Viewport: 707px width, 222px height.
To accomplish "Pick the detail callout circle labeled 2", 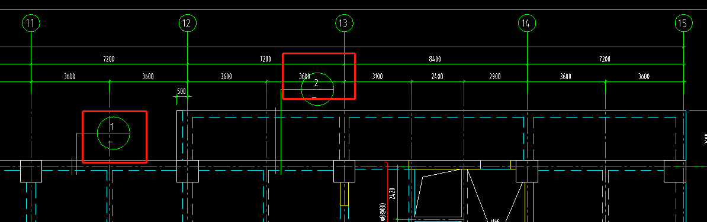I will point(317,89).
